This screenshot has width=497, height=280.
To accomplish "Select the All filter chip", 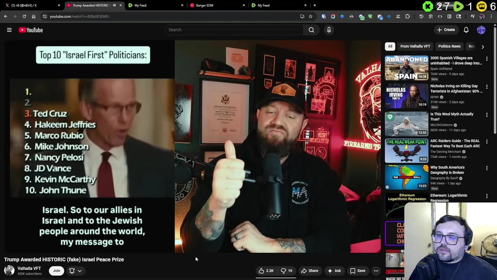I will 390,46.
